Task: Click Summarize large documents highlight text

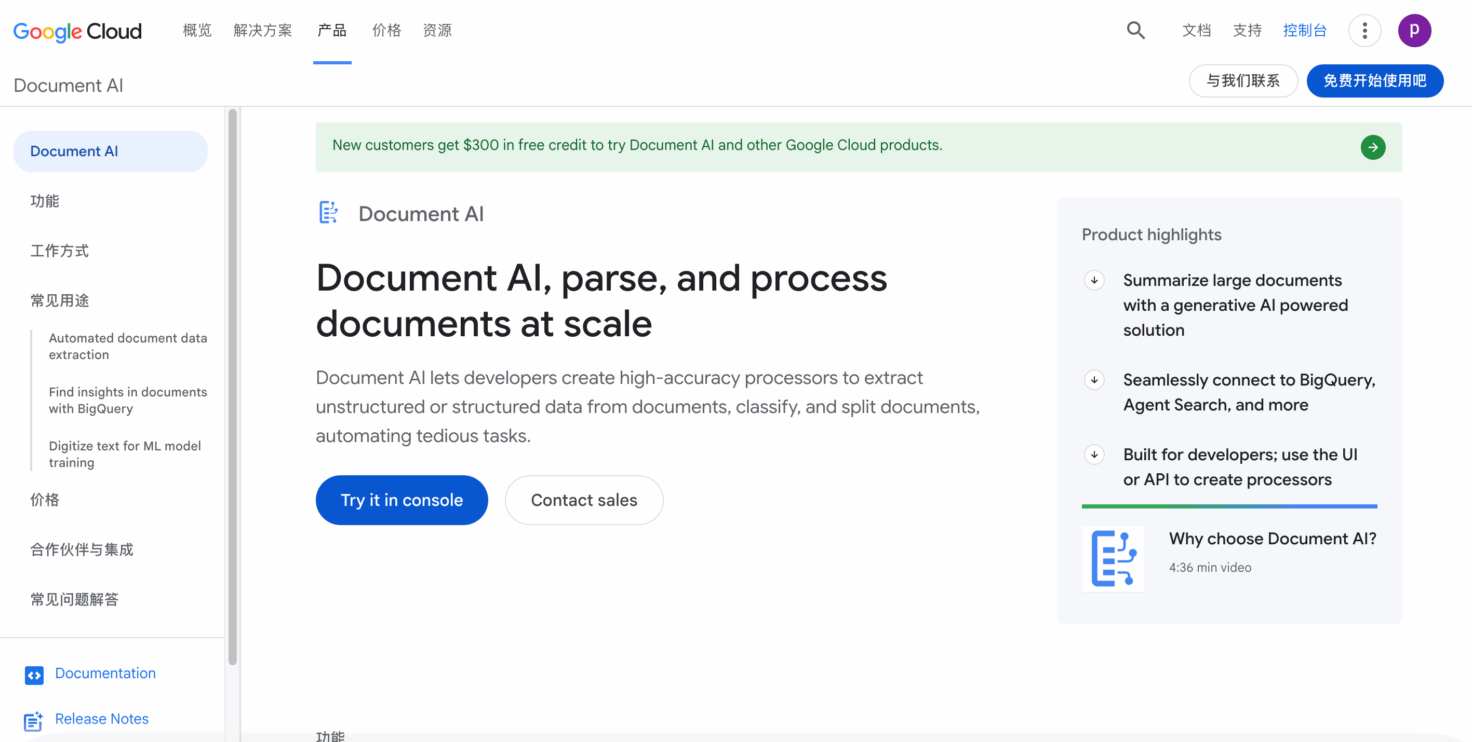Action: point(1236,305)
